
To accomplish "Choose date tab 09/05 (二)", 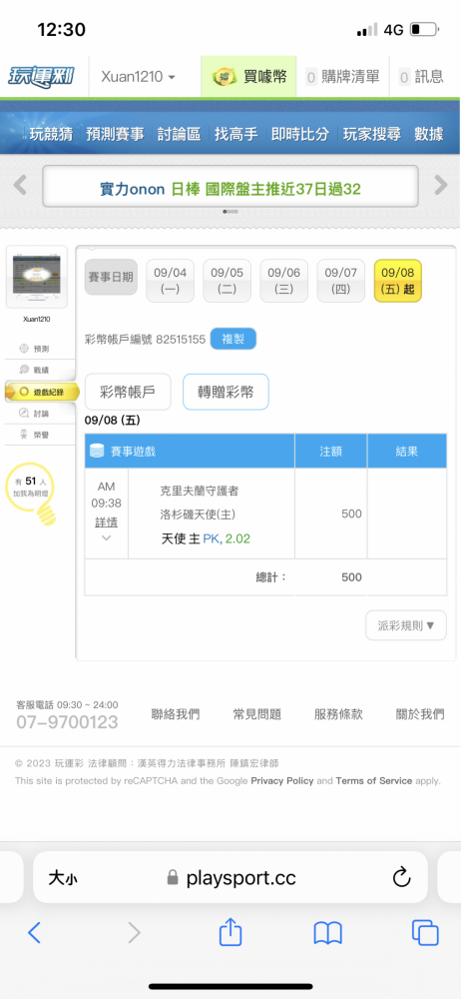I will click(227, 281).
